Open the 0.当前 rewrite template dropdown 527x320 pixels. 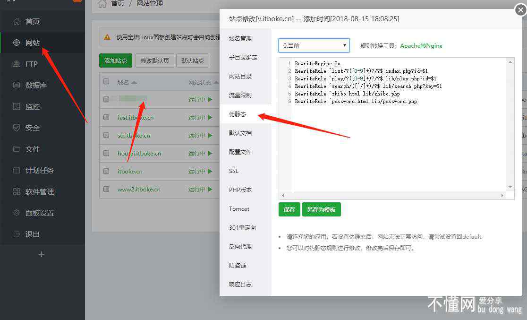[x=314, y=45]
